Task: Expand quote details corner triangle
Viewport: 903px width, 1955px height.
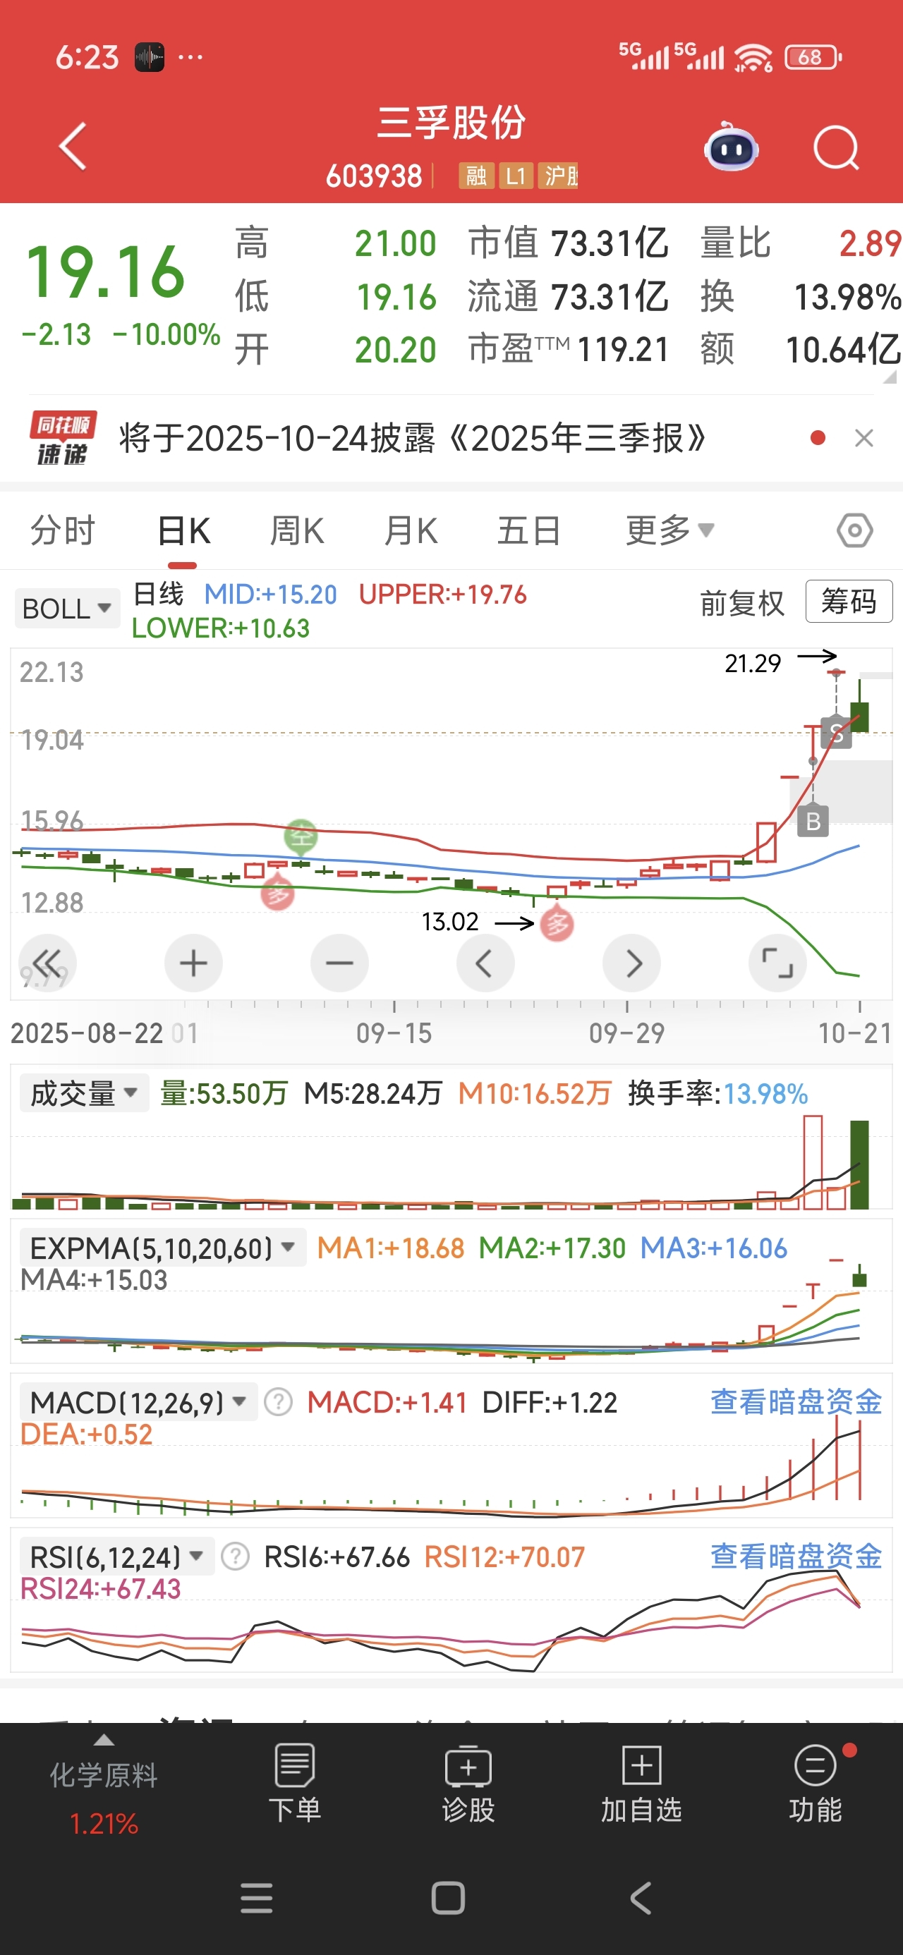Action: click(890, 377)
